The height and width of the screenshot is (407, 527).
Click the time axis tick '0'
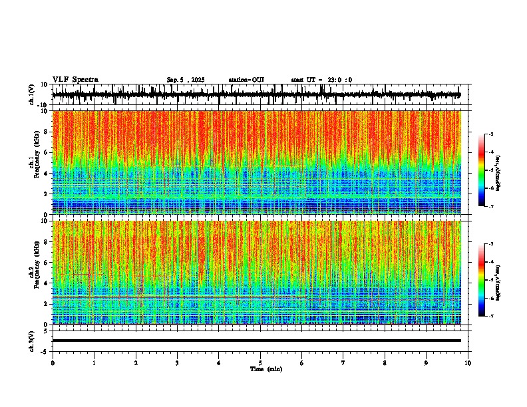pos(53,363)
